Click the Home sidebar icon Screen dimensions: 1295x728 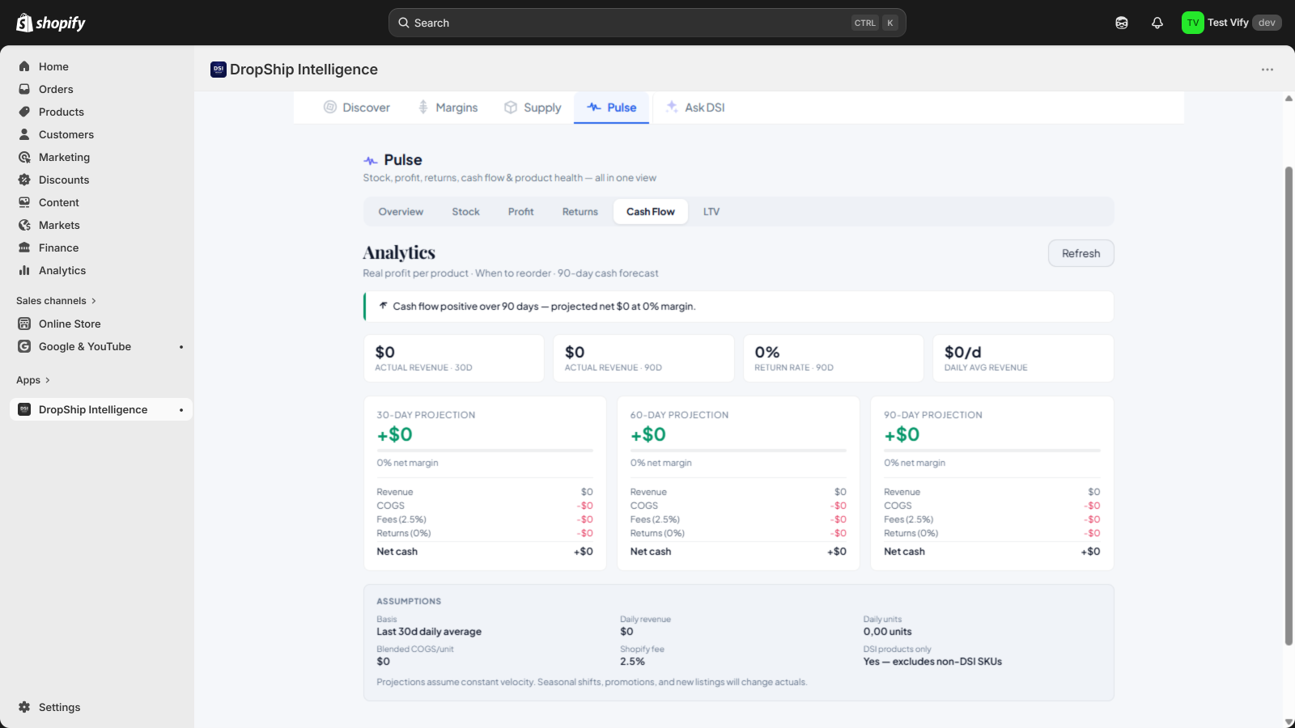(24, 66)
